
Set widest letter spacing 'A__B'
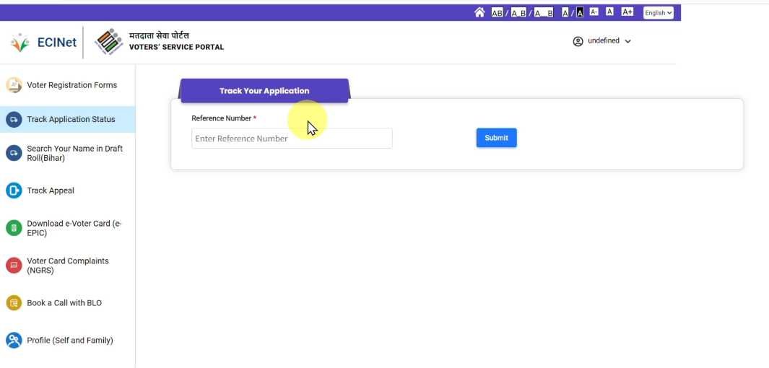543,12
